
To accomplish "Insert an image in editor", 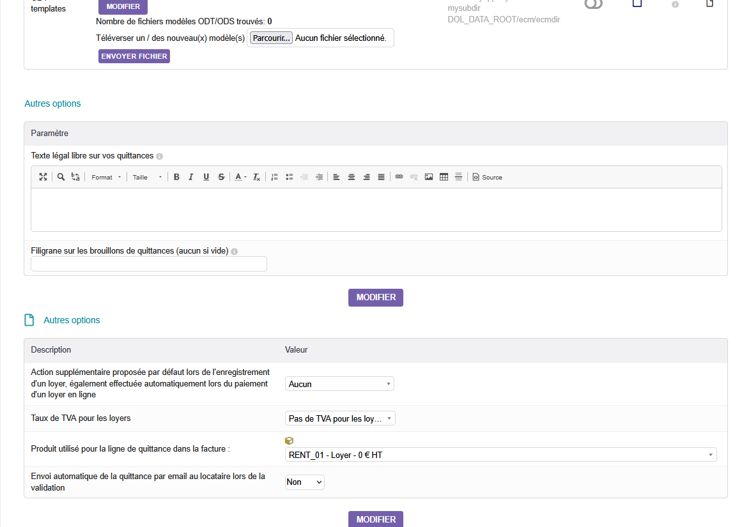I will point(429,177).
